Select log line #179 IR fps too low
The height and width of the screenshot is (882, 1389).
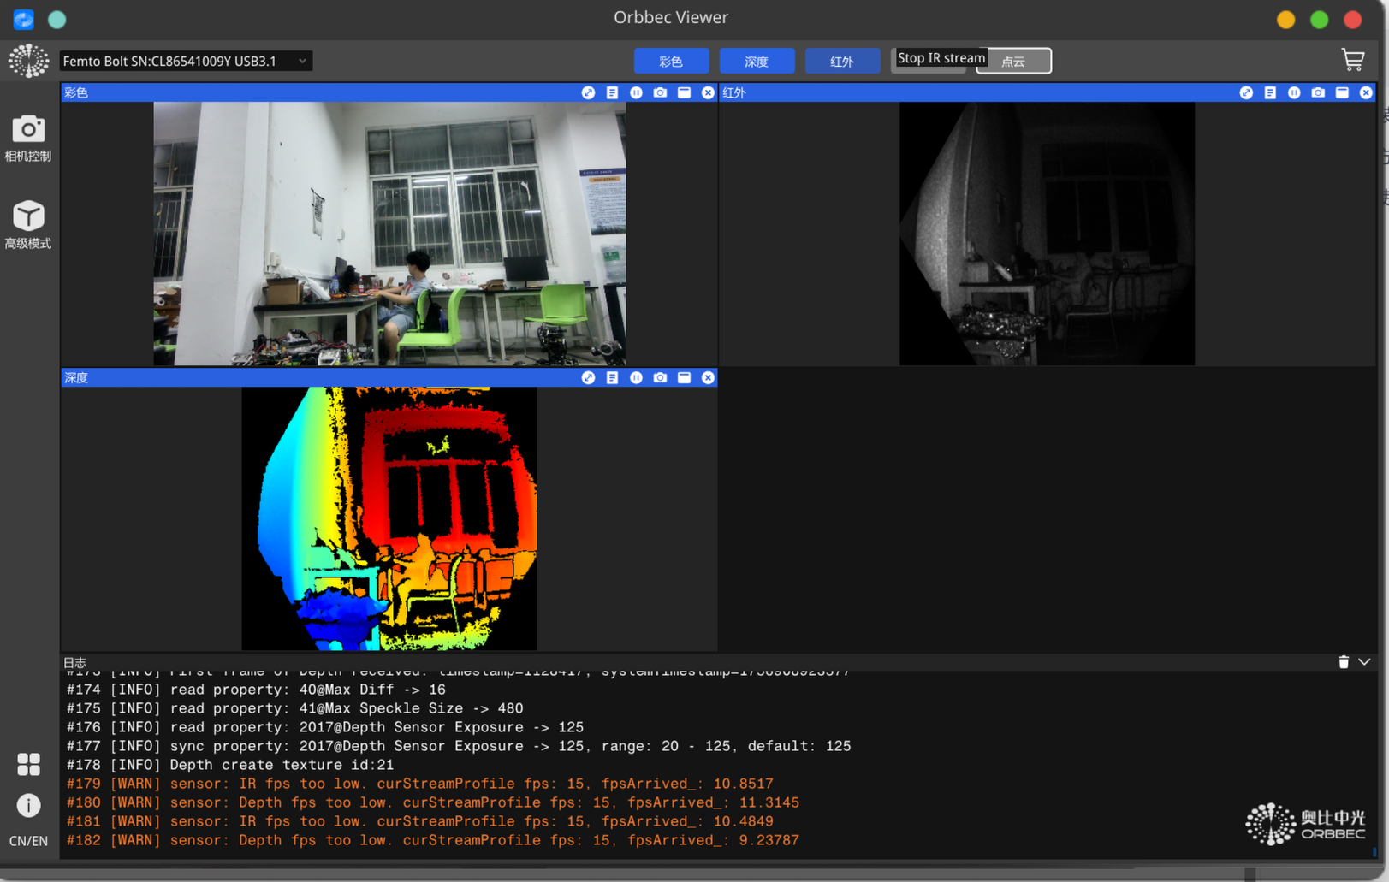[420, 784]
